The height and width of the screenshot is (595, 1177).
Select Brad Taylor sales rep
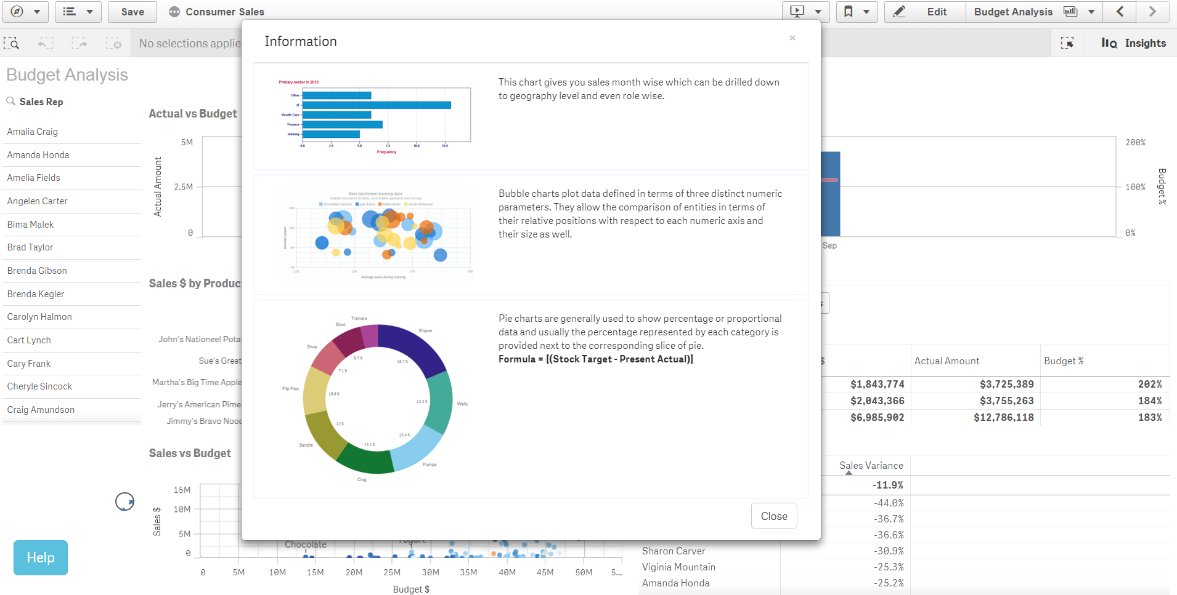(x=71, y=247)
